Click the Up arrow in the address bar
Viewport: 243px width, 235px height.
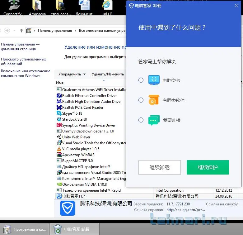pyautogui.click(x=21, y=31)
